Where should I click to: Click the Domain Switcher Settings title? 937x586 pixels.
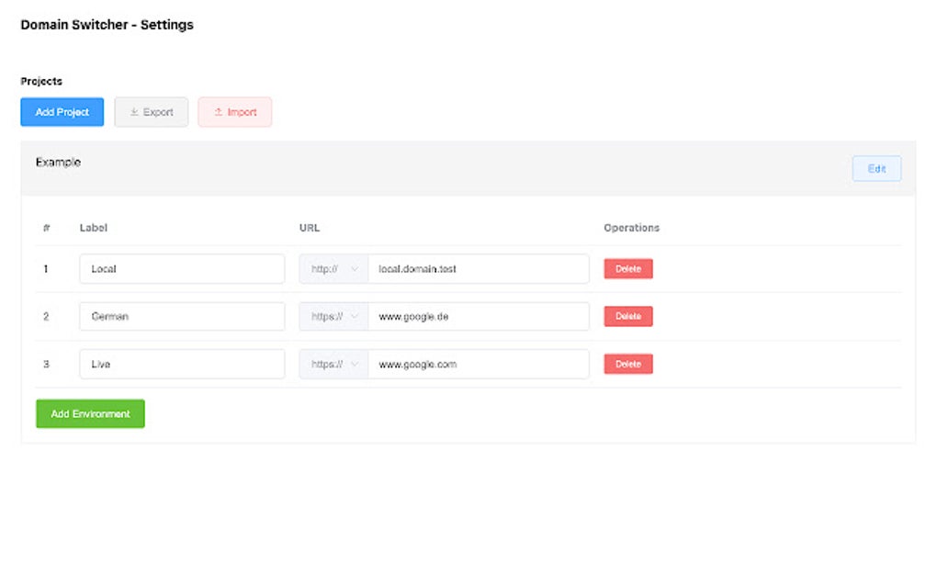(x=107, y=25)
